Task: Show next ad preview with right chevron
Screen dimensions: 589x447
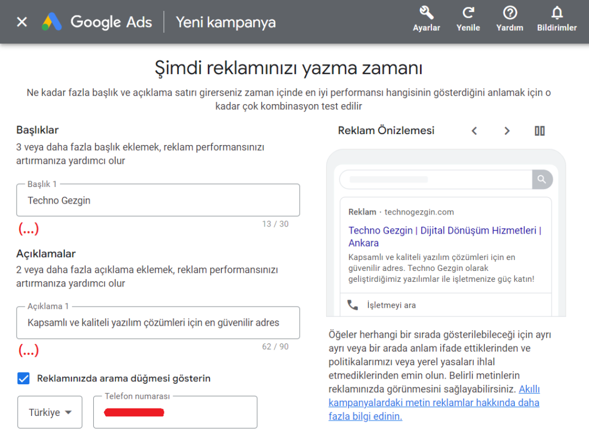Action: click(x=507, y=131)
